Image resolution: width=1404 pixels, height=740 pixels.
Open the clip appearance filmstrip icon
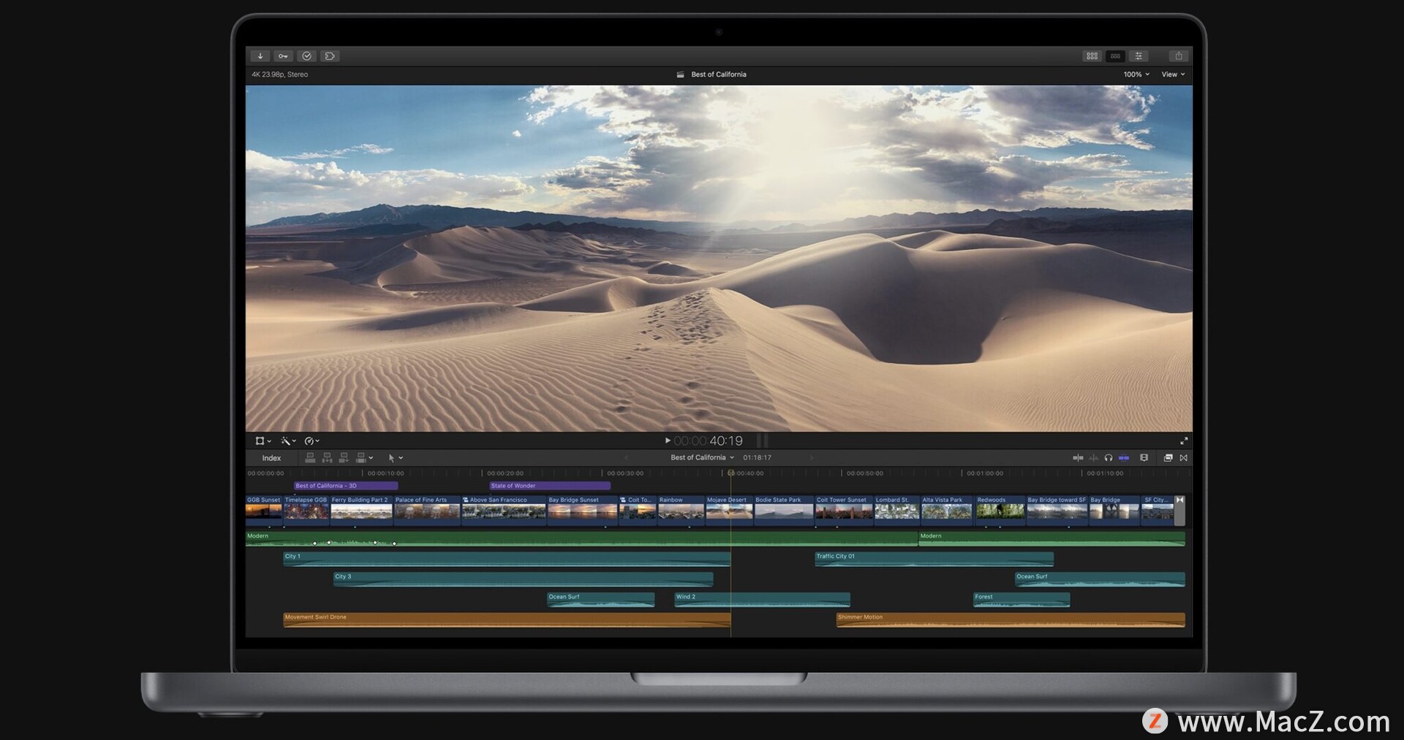(x=1144, y=458)
